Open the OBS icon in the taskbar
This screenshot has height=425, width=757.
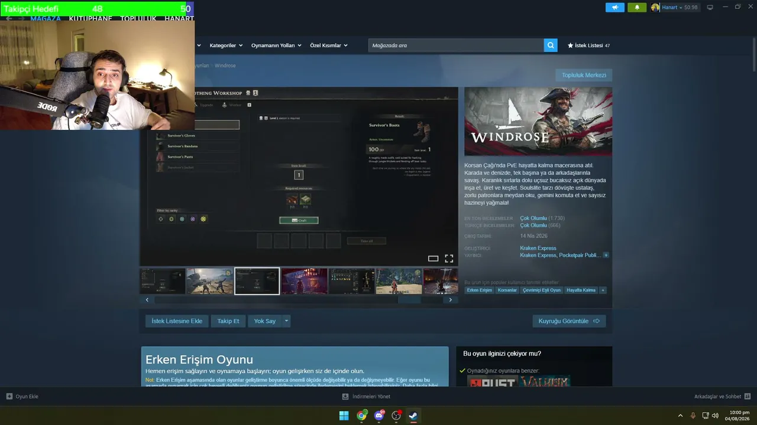(396, 416)
